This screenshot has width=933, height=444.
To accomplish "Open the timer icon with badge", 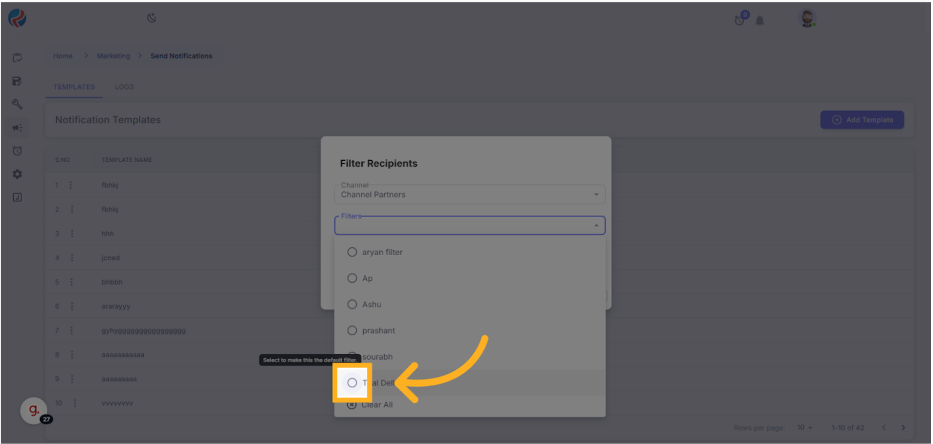I will click(740, 20).
